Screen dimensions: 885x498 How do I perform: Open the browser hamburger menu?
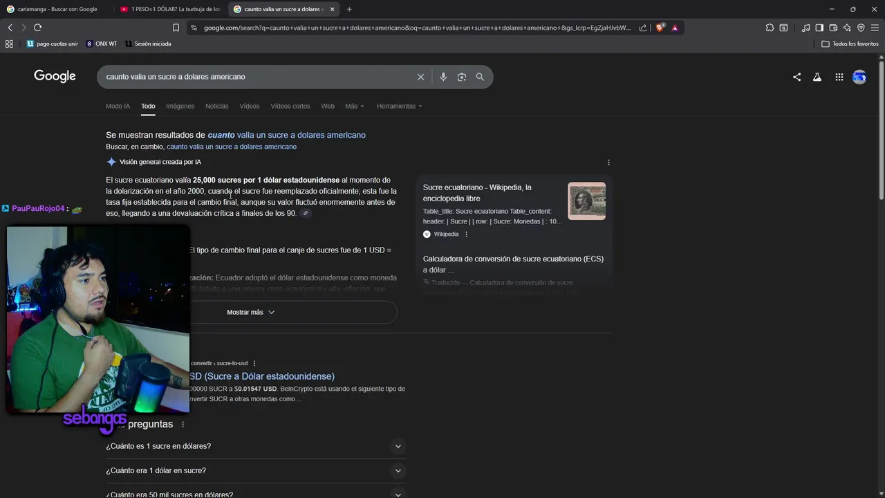click(875, 28)
